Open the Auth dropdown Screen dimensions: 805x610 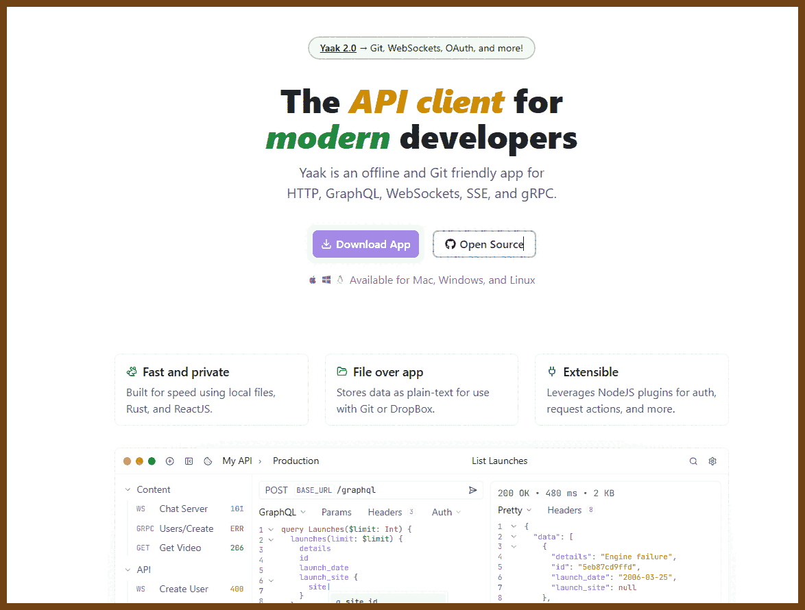coord(446,512)
